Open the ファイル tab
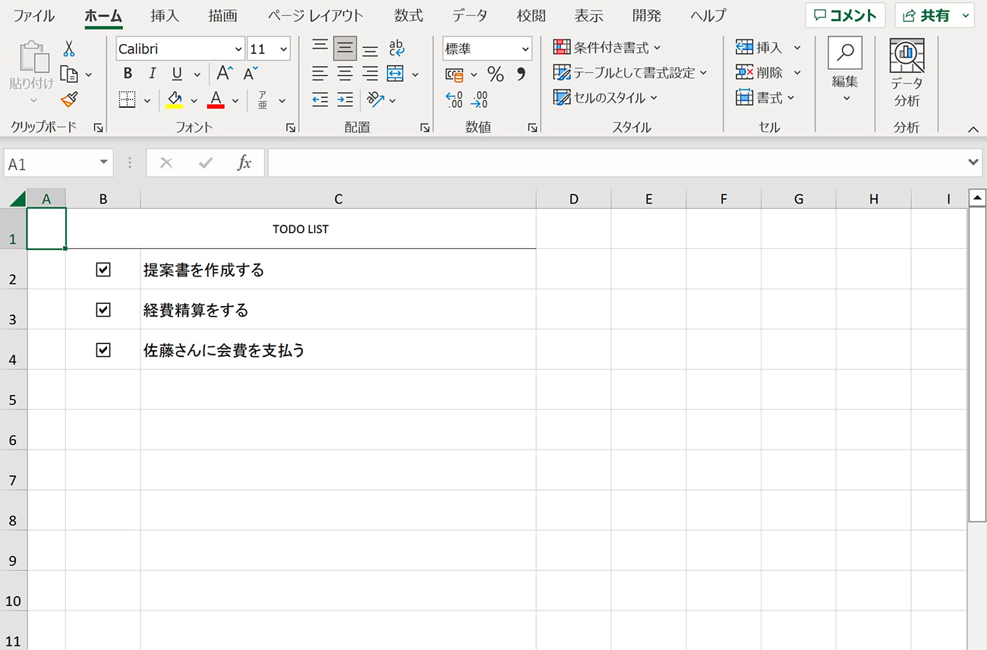Viewport: 987px width, 650px height. (34, 15)
